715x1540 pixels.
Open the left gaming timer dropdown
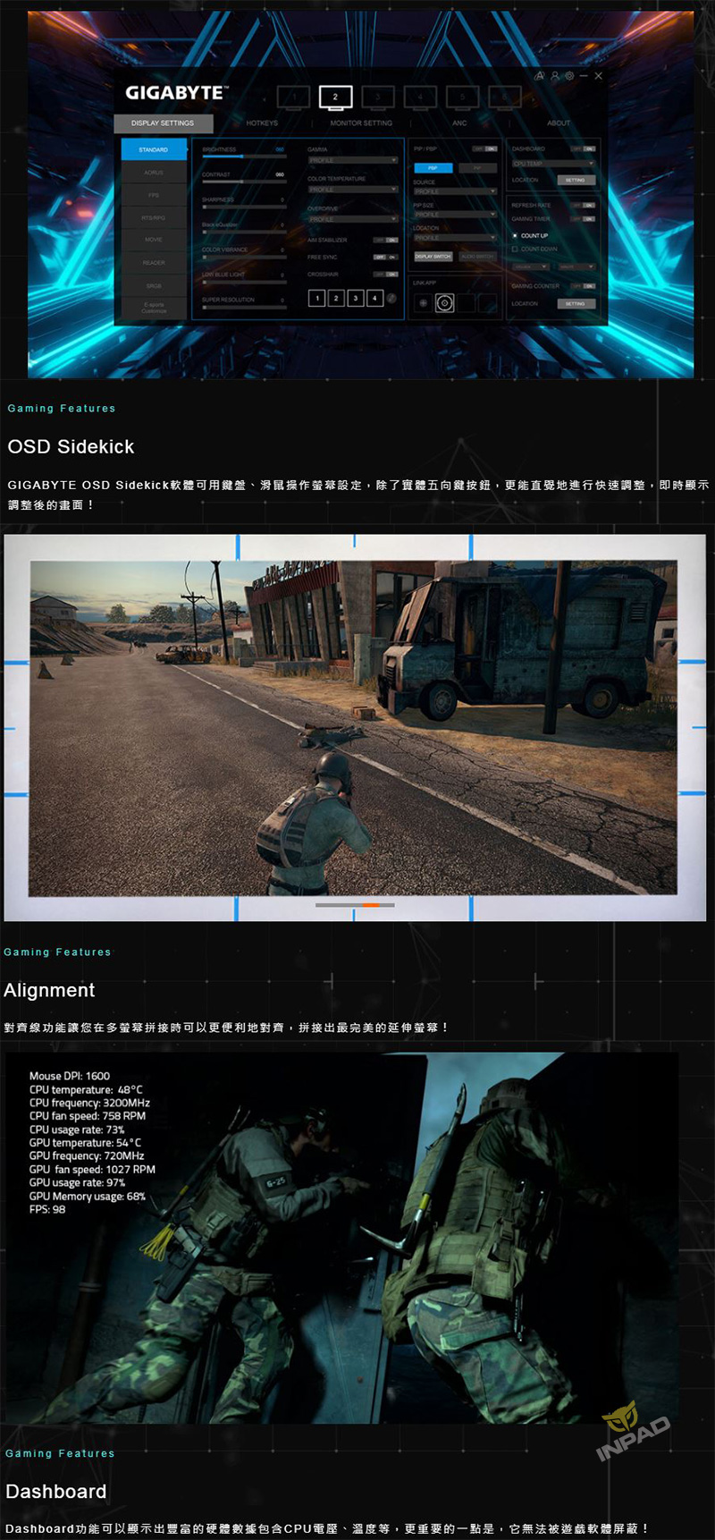tap(530, 267)
